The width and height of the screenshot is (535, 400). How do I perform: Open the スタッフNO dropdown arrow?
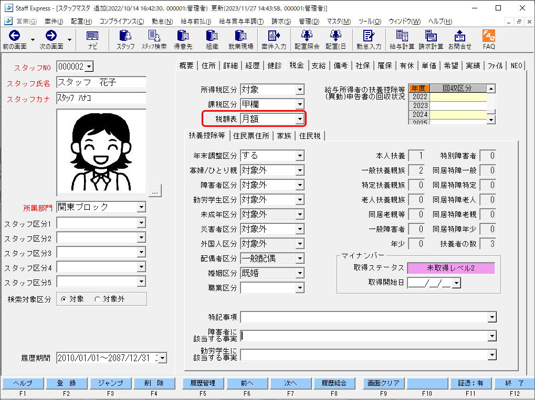(x=89, y=67)
